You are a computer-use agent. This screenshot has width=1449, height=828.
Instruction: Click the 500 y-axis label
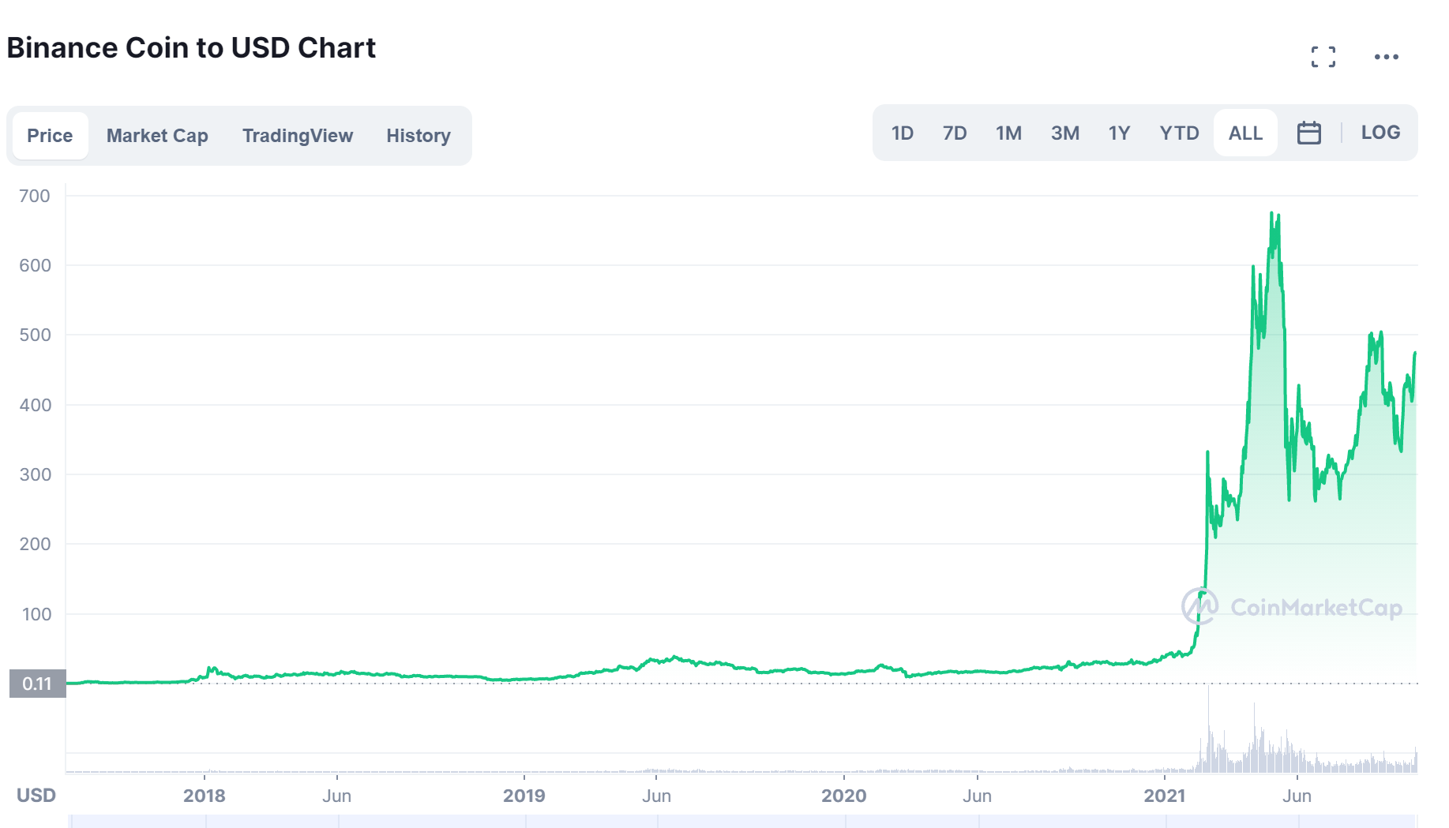tap(35, 335)
